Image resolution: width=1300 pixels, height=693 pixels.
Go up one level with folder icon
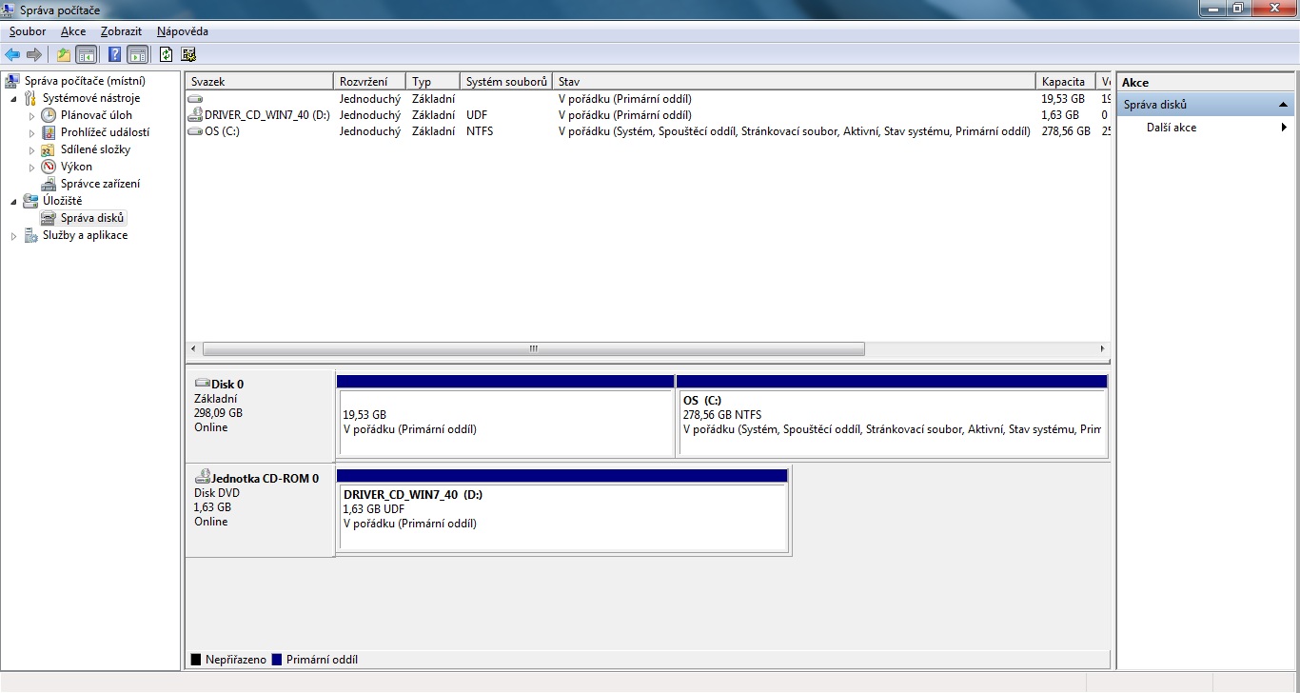64,54
